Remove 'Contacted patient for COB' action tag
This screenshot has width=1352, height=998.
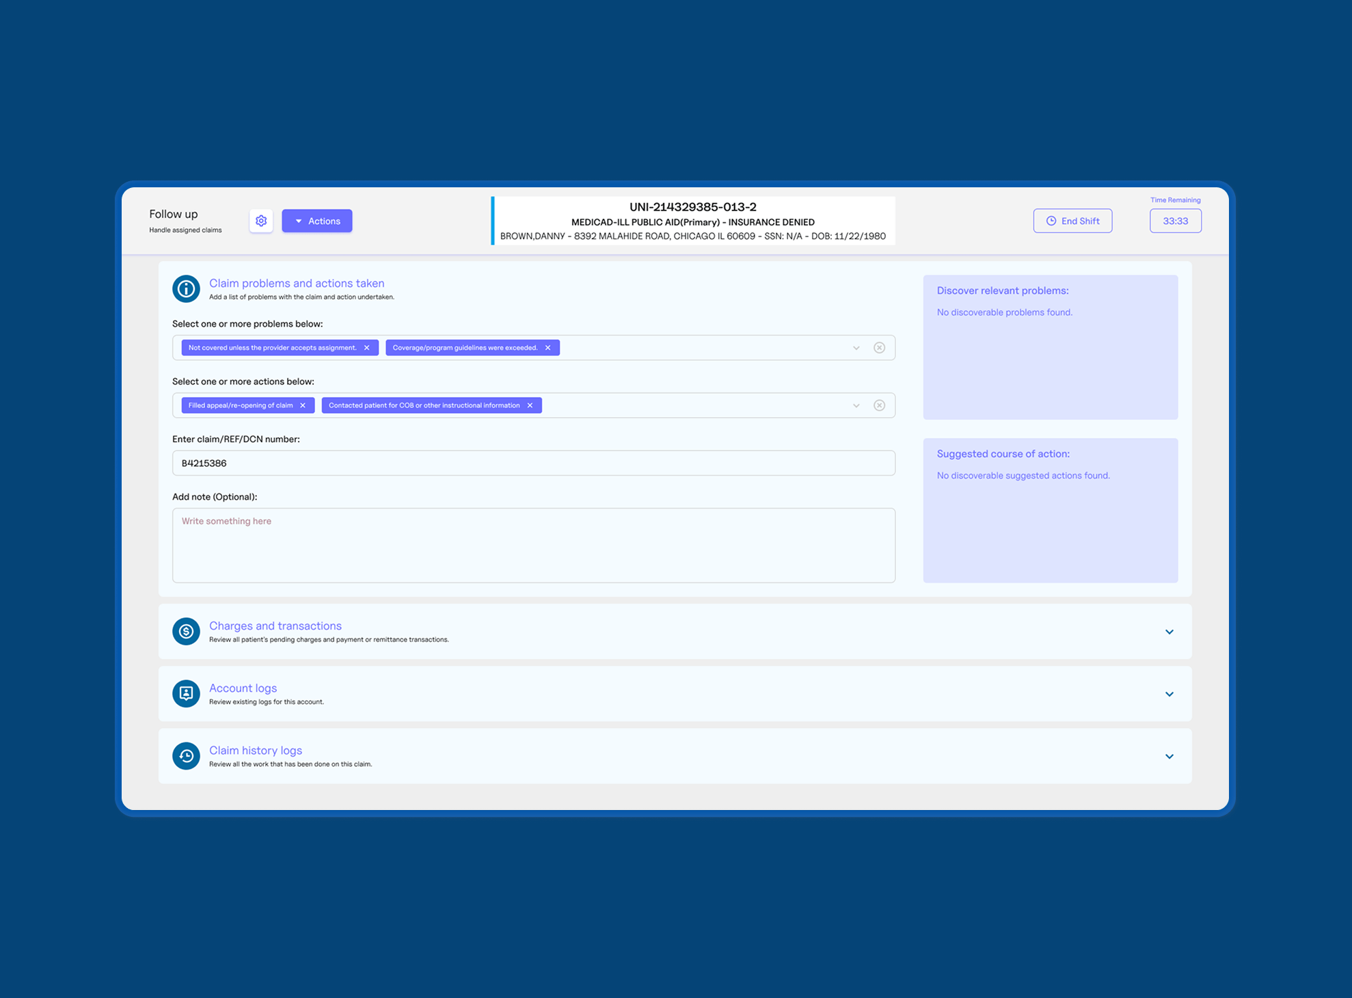pos(530,405)
